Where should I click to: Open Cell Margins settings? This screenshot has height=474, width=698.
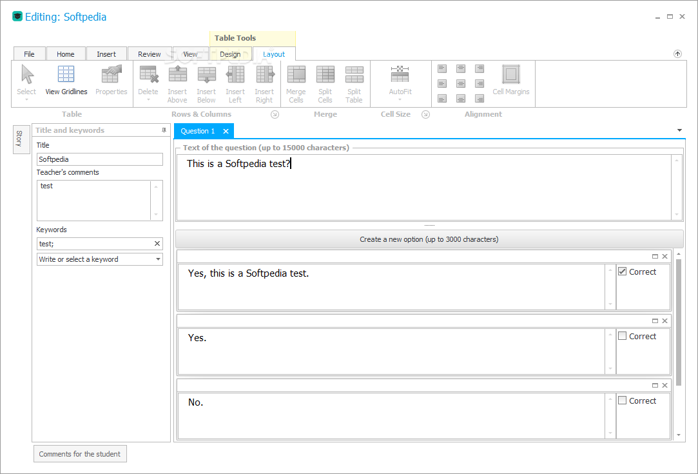point(511,81)
